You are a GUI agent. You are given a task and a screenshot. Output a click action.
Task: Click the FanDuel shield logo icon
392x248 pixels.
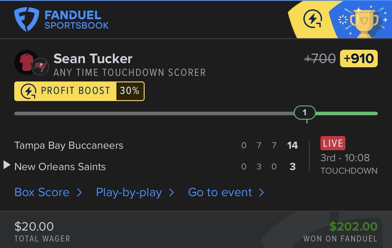27,19
